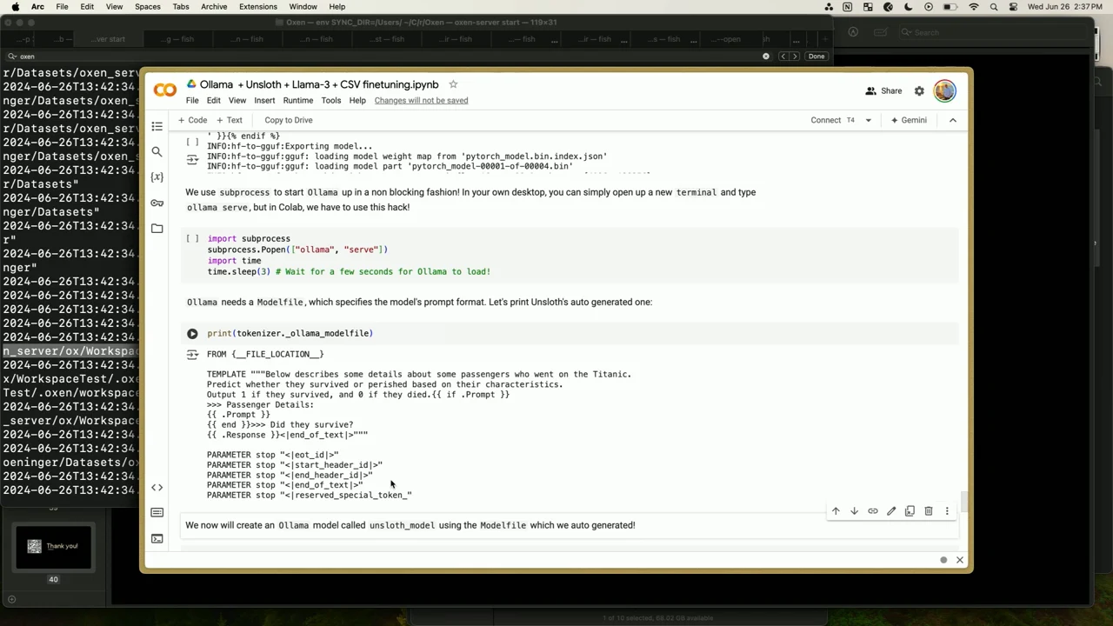Open Wi-Fi status in the menu bar

(x=973, y=7)
